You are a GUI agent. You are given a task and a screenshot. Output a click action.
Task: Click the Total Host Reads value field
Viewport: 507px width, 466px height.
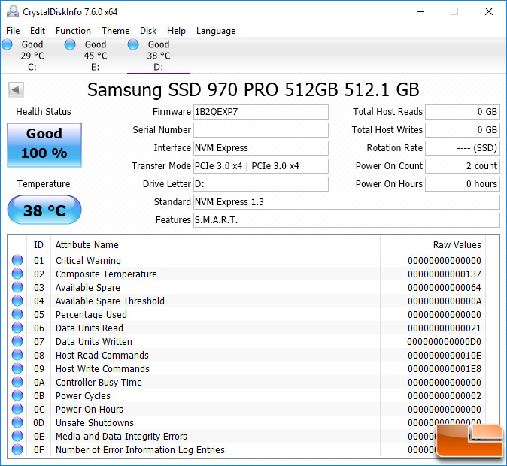463,112
